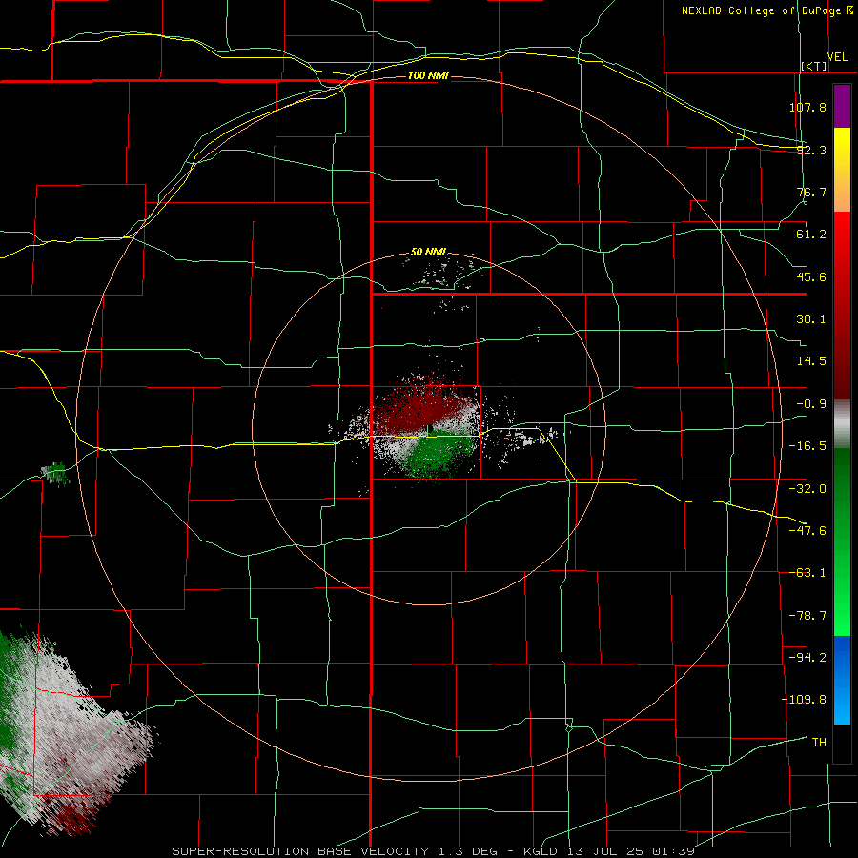Click the small isolated green echo patch in the west

click(56, 473)
